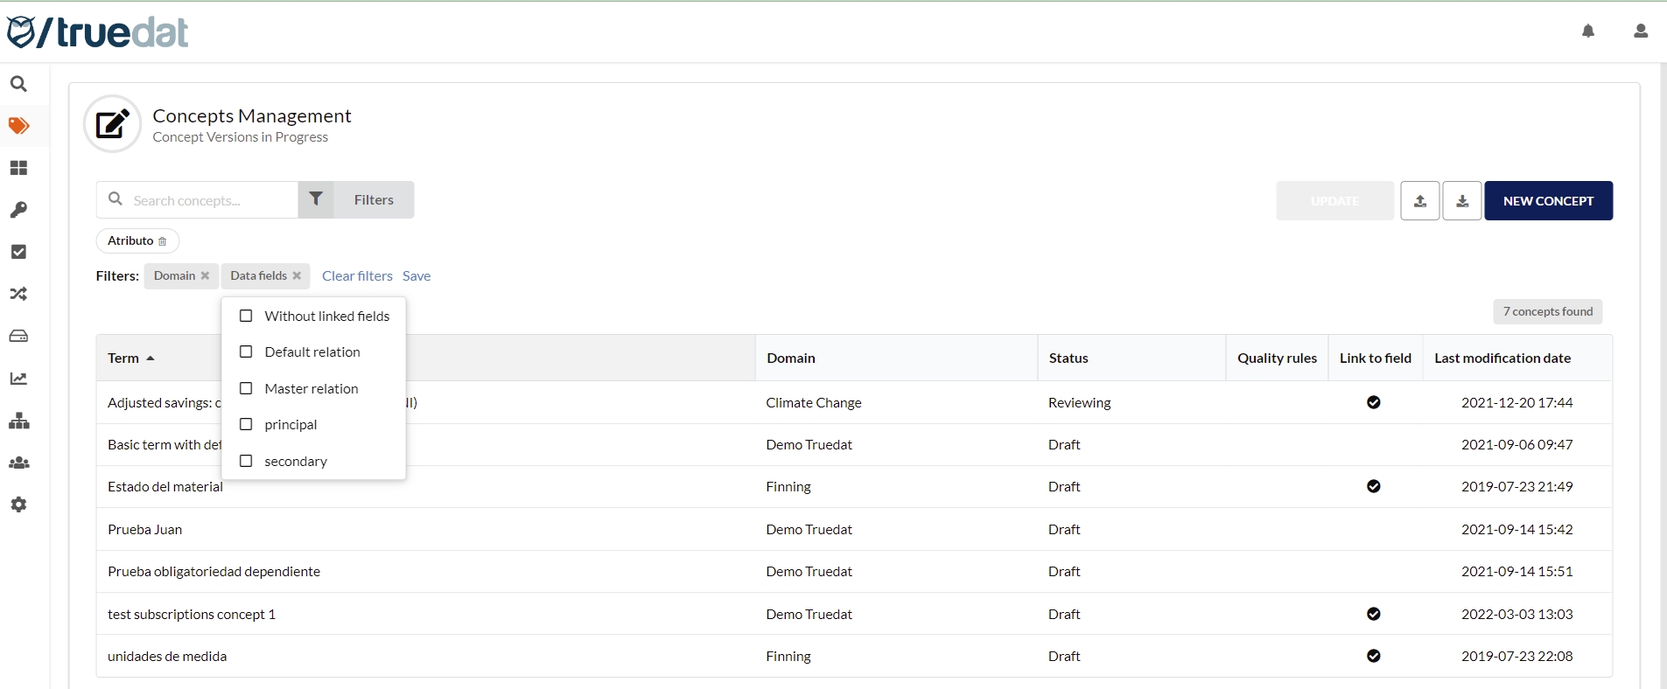Open the user profile icon

[1640, 31]
